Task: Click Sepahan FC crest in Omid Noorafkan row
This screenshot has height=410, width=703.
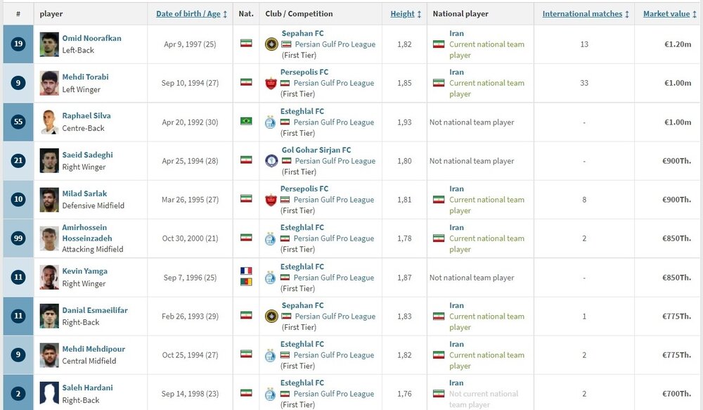Action: tap(271, 44)
